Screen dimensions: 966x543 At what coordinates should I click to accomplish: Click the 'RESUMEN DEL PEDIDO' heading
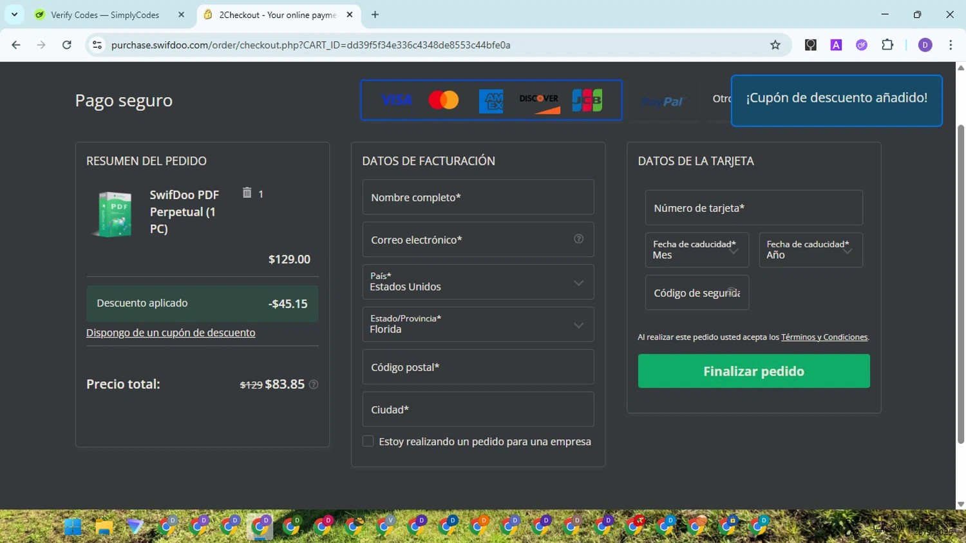click(x=146, y=161)
